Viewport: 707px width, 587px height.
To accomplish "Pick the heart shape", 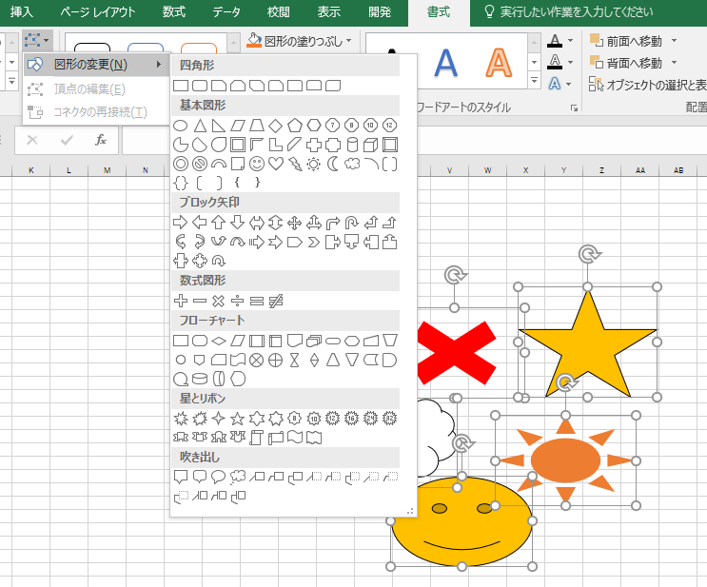I will click(276, 164).
